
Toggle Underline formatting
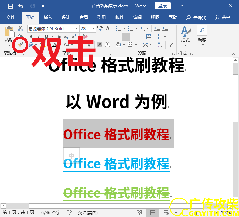click(x=46, y=37)
